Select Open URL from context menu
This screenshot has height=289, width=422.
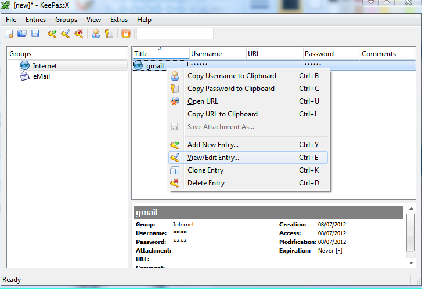click(x=248, y=101)
